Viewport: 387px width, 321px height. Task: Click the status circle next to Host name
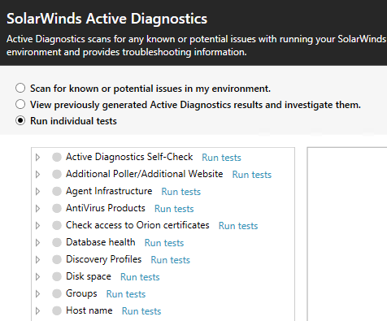(57, 310)
